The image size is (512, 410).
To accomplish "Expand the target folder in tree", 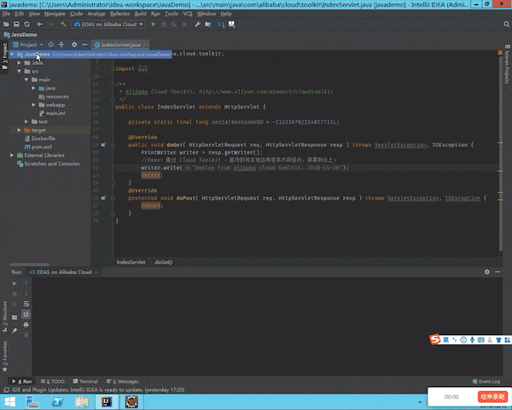I will (x=20, y=130).
